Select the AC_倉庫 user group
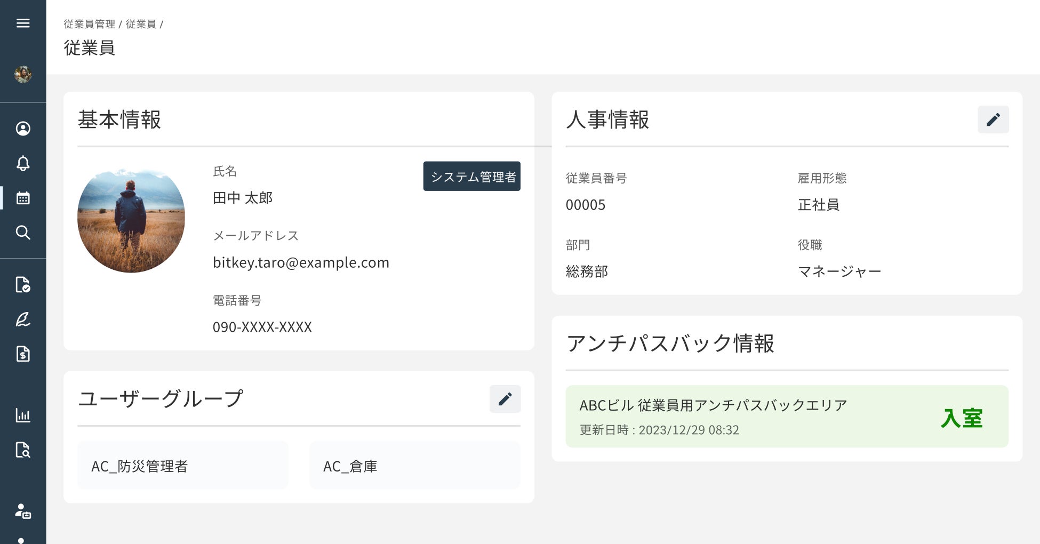Image resolution: width=1040 pixels, height=544 pixels. coord(414,466)
